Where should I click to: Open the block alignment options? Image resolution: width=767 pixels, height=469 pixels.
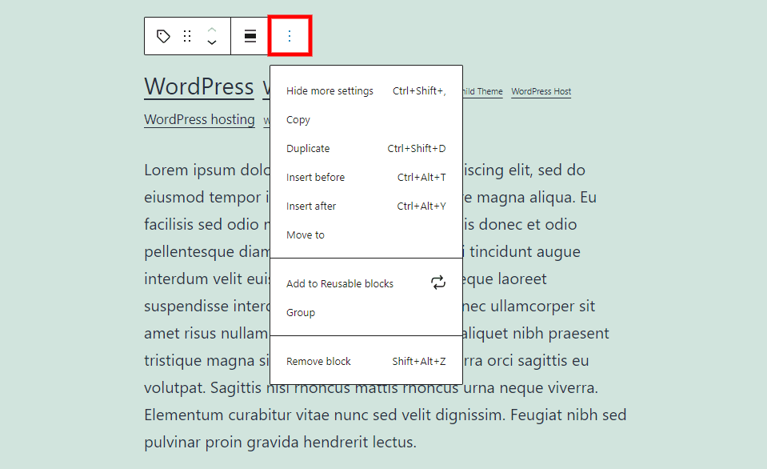250,36
